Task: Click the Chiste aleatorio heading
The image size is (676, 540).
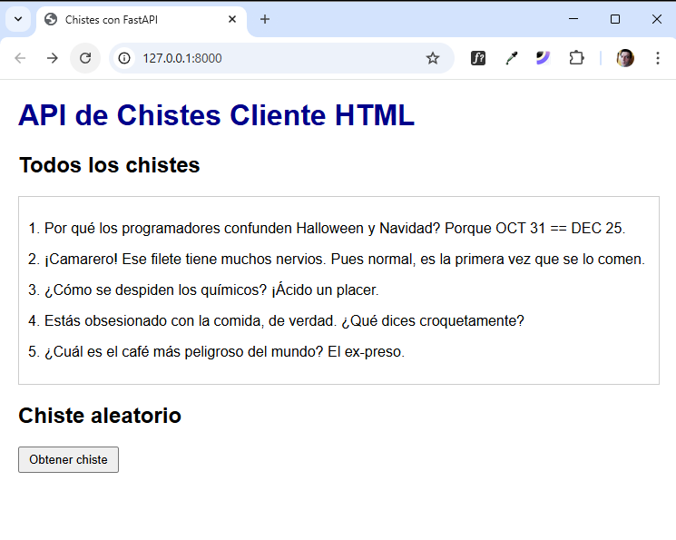Action: 100,416
